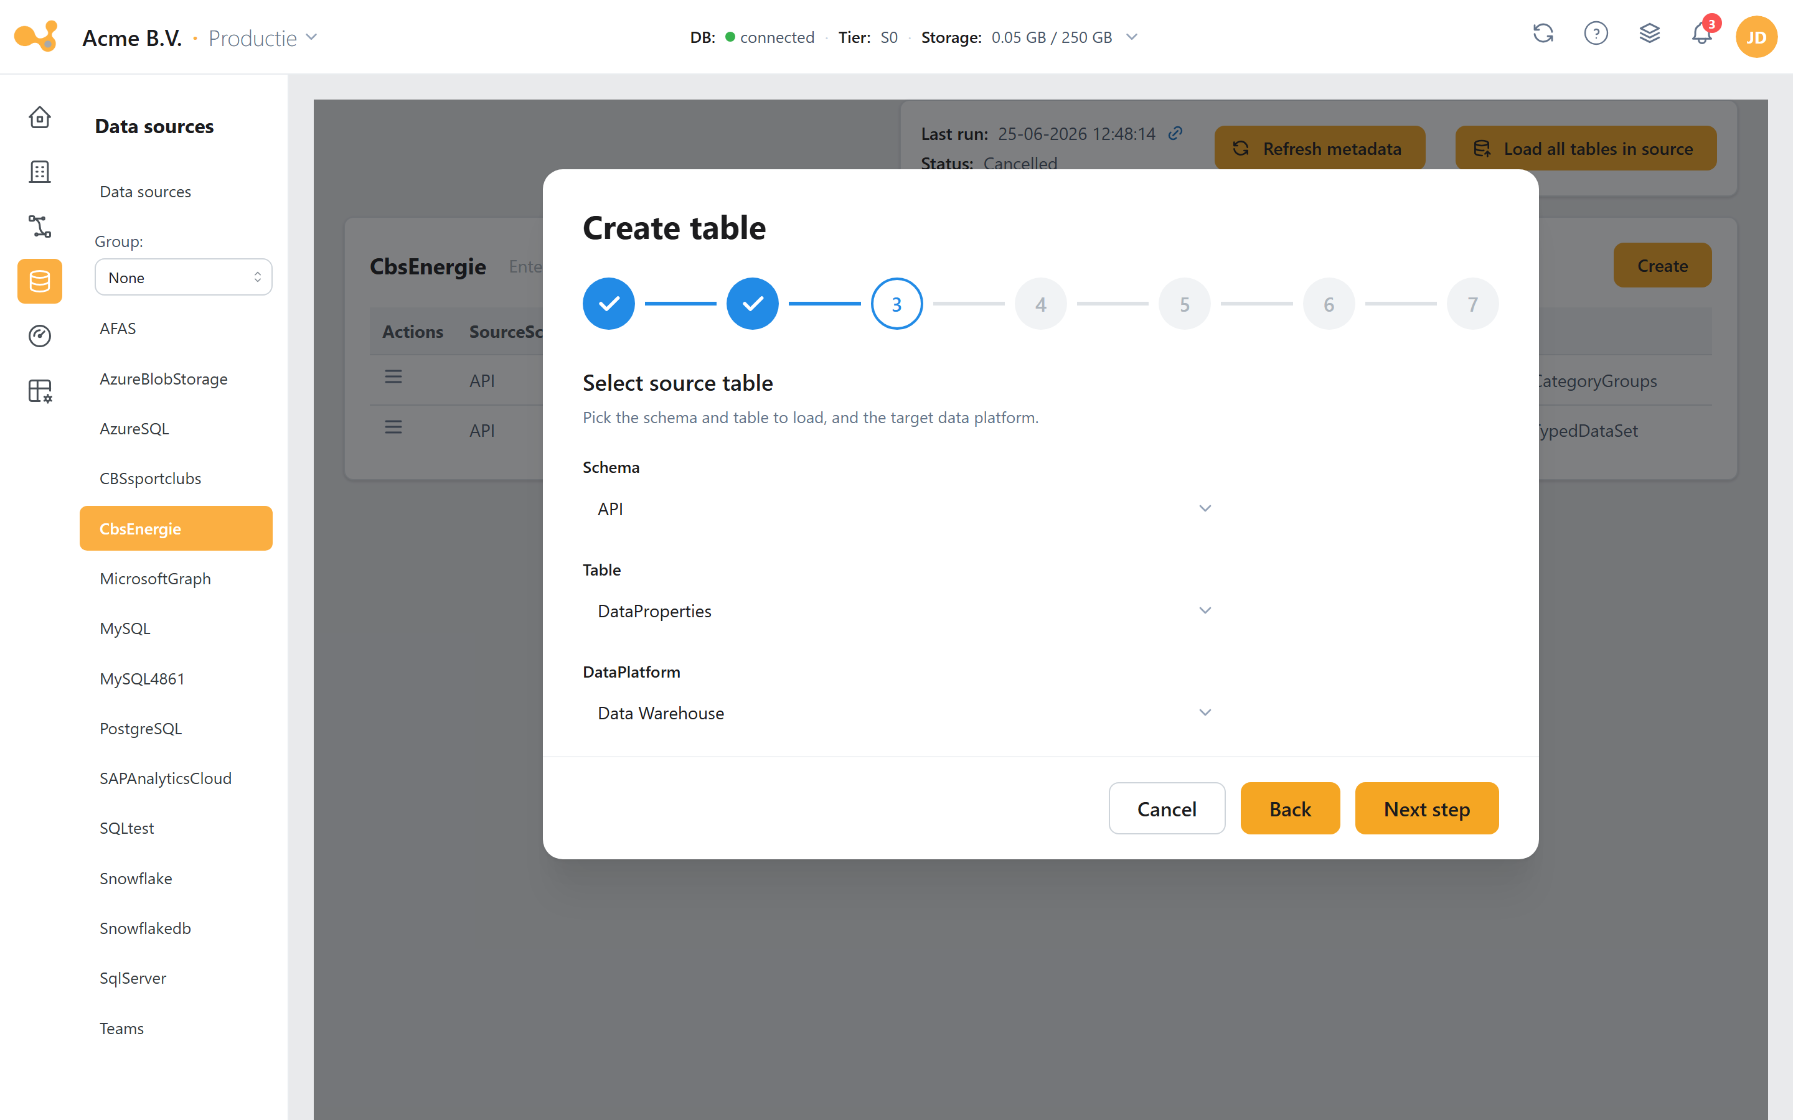Cancel the Create table dialog
This screenshot has height=1120, width=1793.
click(x=1167, y=809)
